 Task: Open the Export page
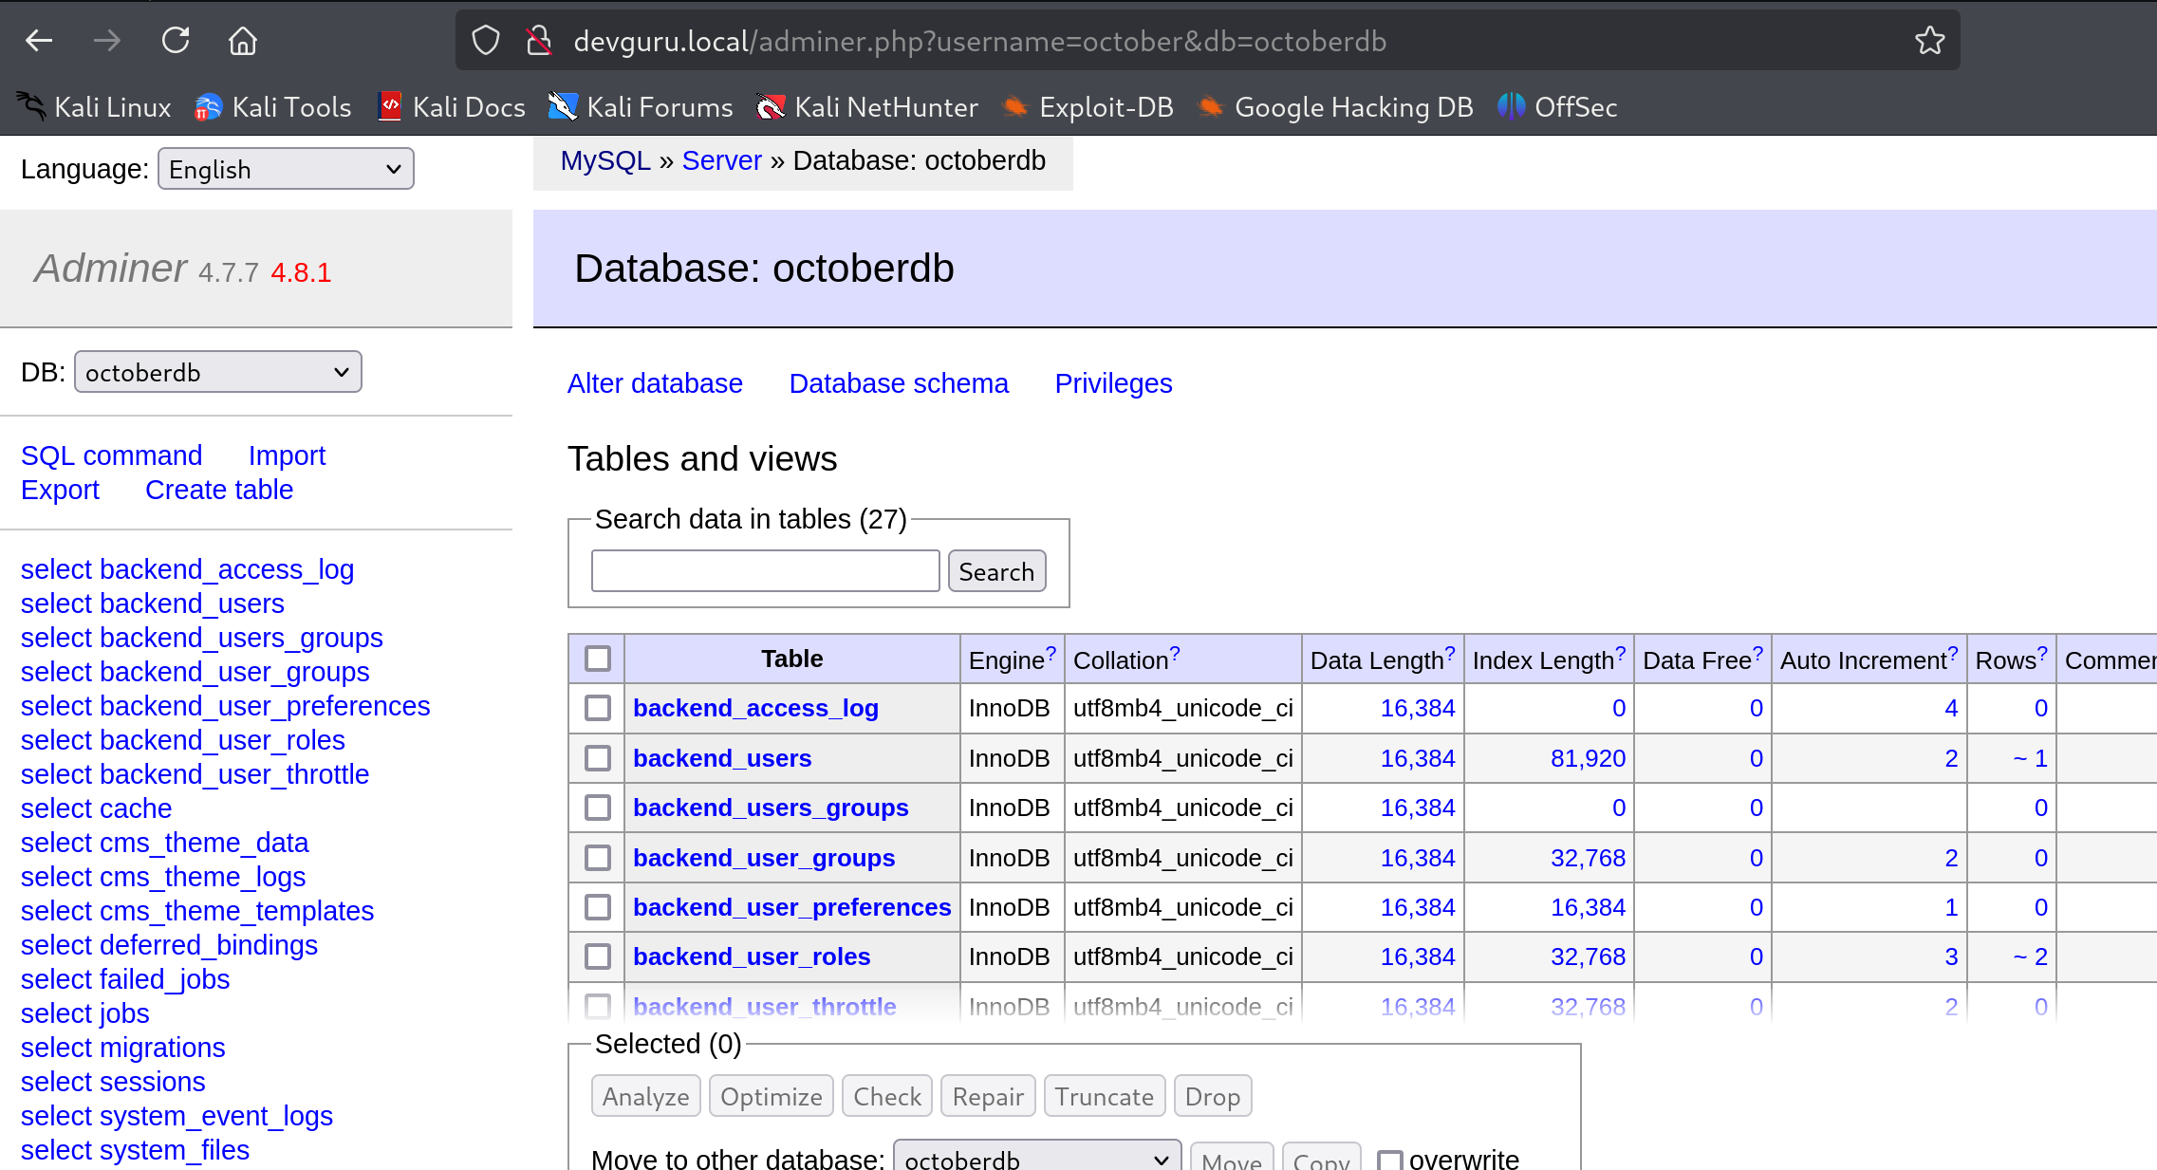[60, 490]
